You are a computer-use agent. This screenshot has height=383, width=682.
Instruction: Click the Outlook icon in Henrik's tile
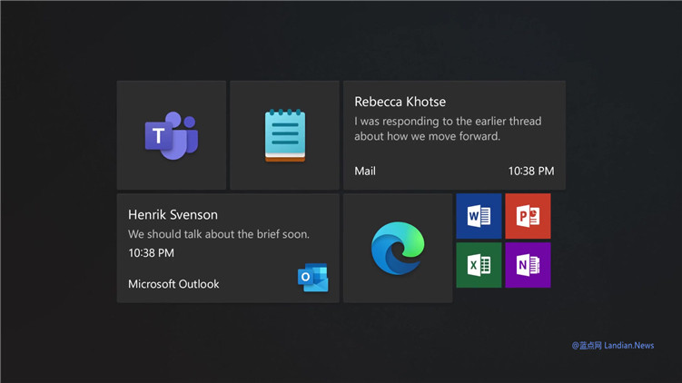pyautogui.click(x=312, y=278)
